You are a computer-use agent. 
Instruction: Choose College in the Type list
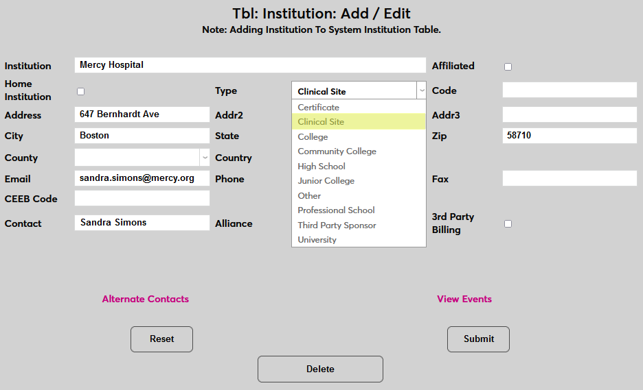pyautogui.click(x=313, y=137)
